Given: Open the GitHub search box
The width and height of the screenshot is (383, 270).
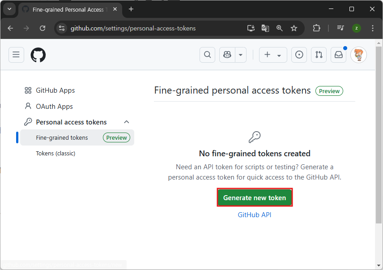Looking at the screenshot, I should (207, 55).
